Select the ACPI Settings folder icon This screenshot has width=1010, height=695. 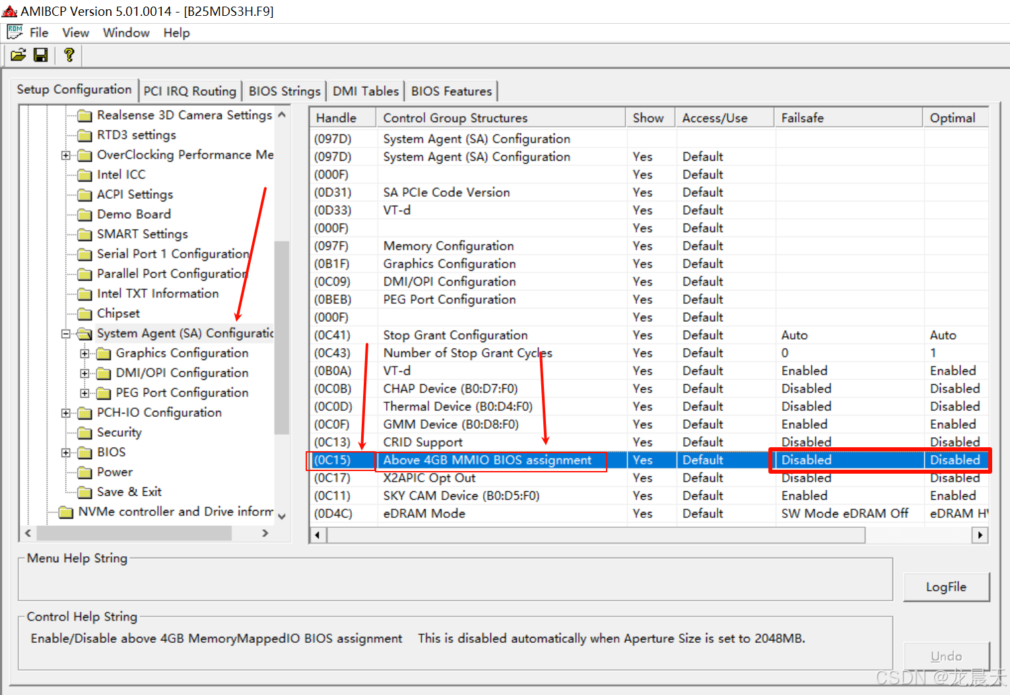coord(84,195)
